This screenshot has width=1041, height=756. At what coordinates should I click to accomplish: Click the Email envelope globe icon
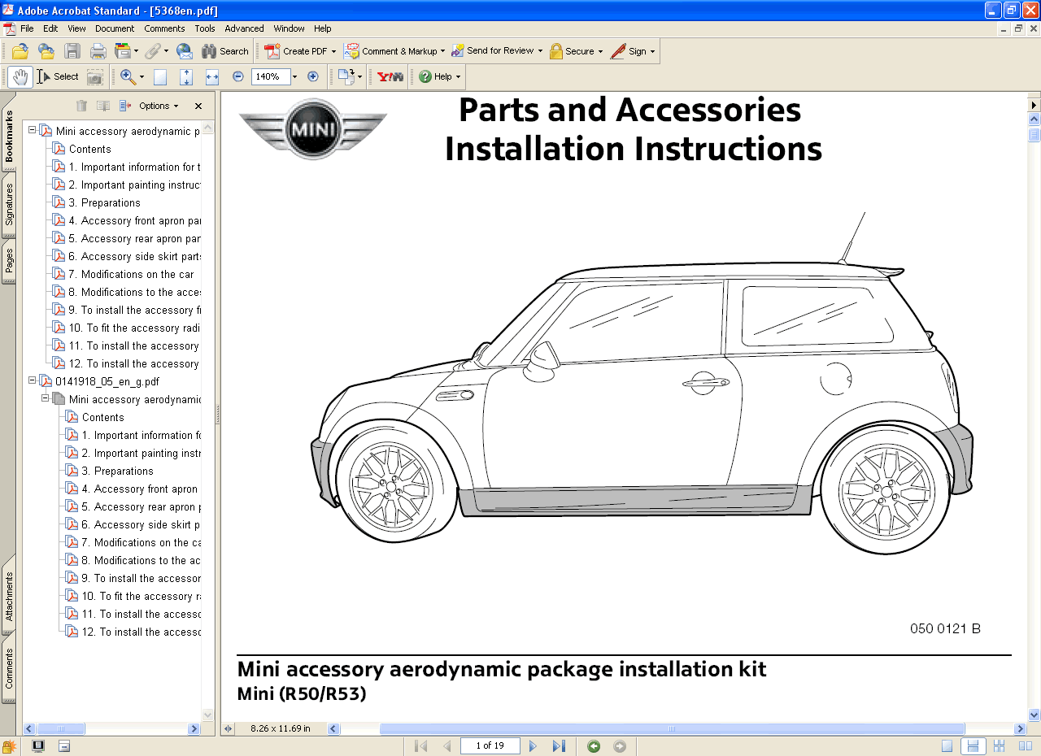coord(185,51)
